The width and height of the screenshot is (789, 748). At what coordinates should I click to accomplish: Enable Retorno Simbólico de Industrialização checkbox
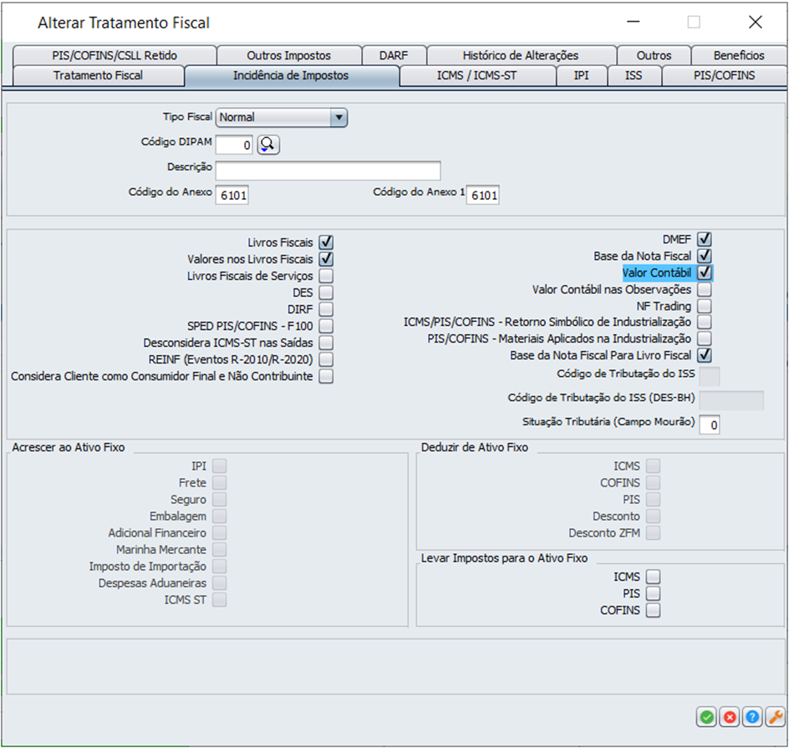point(705,322)
